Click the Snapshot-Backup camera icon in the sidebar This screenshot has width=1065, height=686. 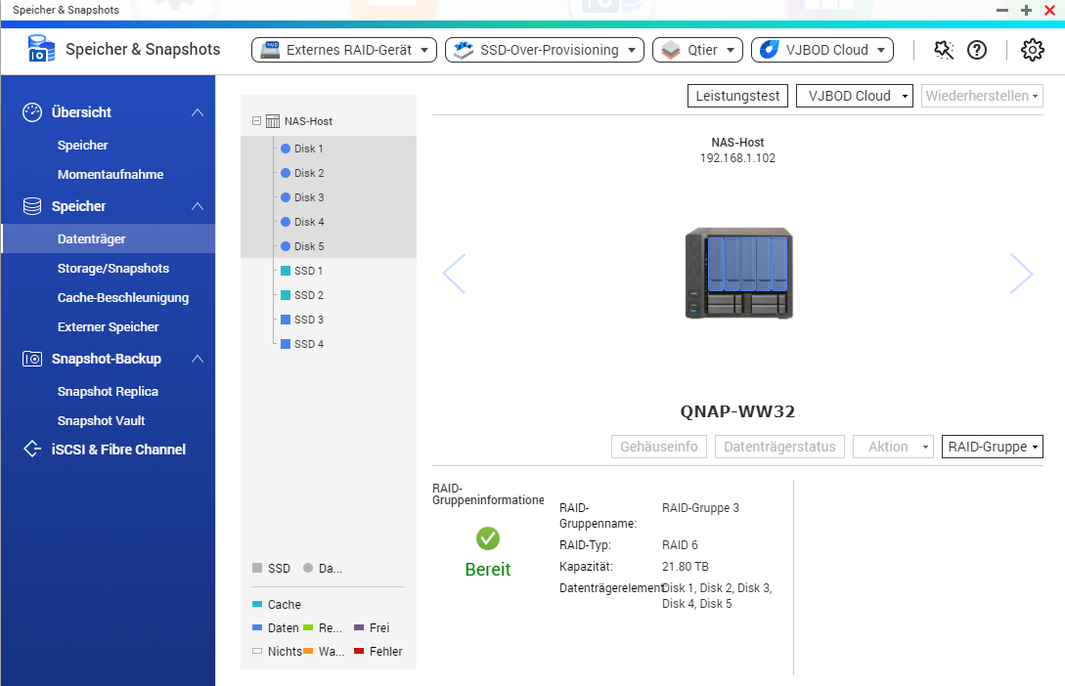tap(32, 359)
